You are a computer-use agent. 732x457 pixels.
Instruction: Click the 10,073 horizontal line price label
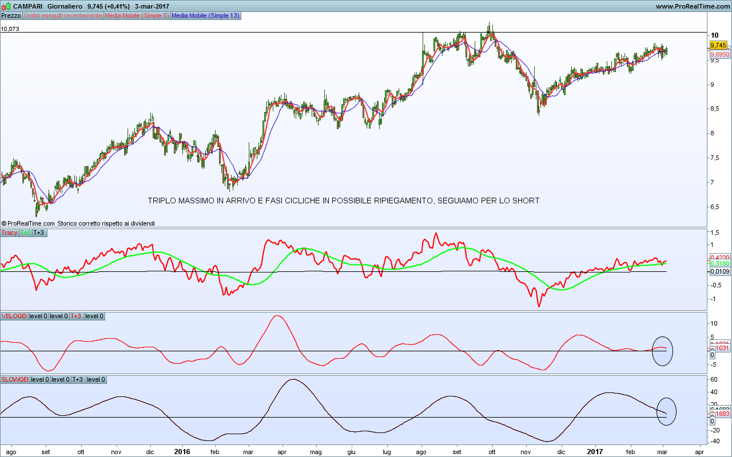10,28
